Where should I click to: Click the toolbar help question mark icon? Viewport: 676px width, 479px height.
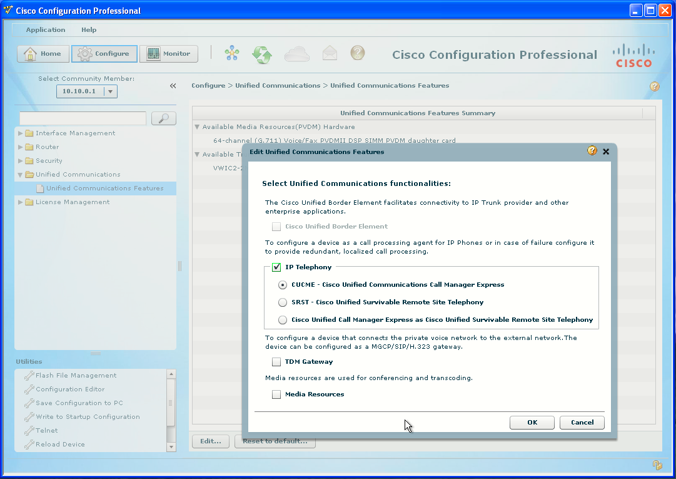tap(358, 53)
